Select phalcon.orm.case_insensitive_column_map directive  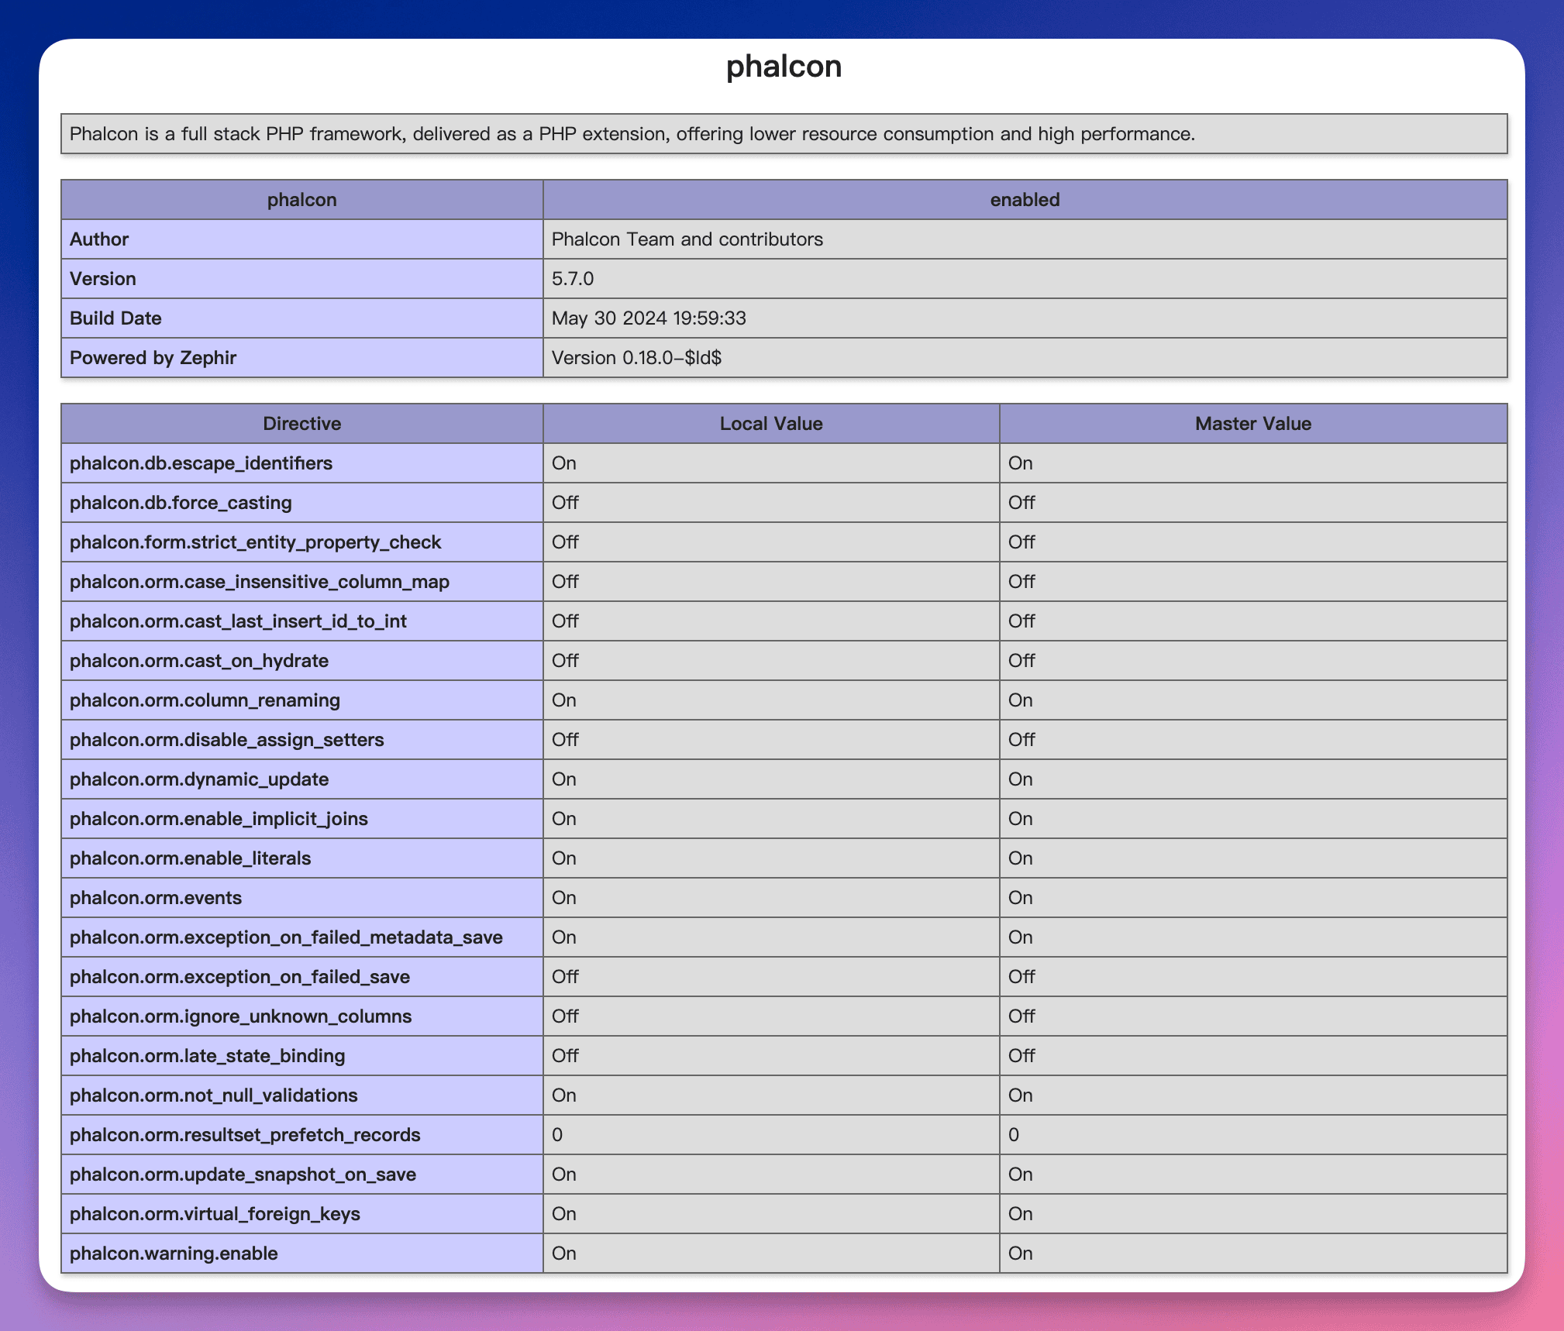point(260,582)
